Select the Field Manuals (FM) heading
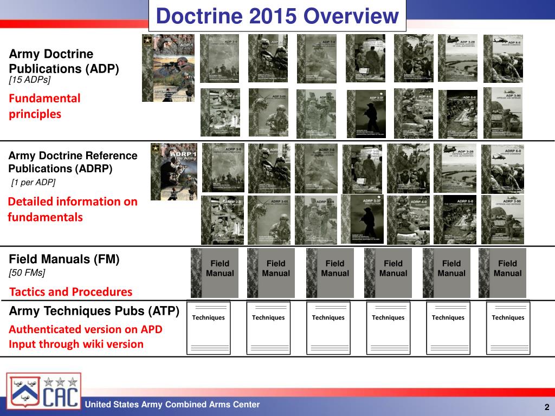This screenshot has width=555, height=416. 64,259
